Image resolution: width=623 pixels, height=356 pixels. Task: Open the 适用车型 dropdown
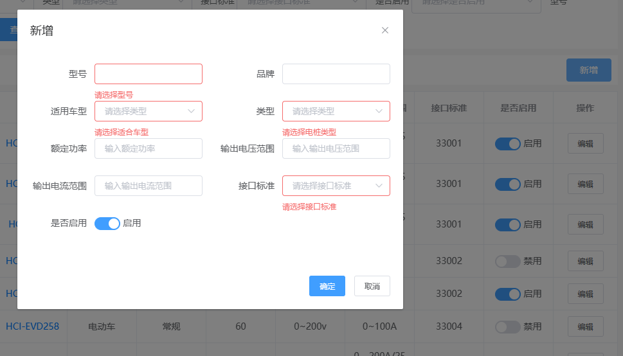(x=149, y=111)
